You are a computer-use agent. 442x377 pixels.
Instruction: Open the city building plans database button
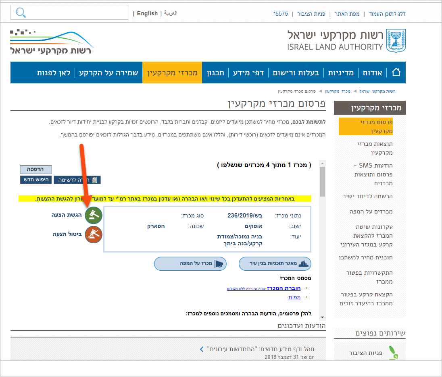click(x=275, y=264)
